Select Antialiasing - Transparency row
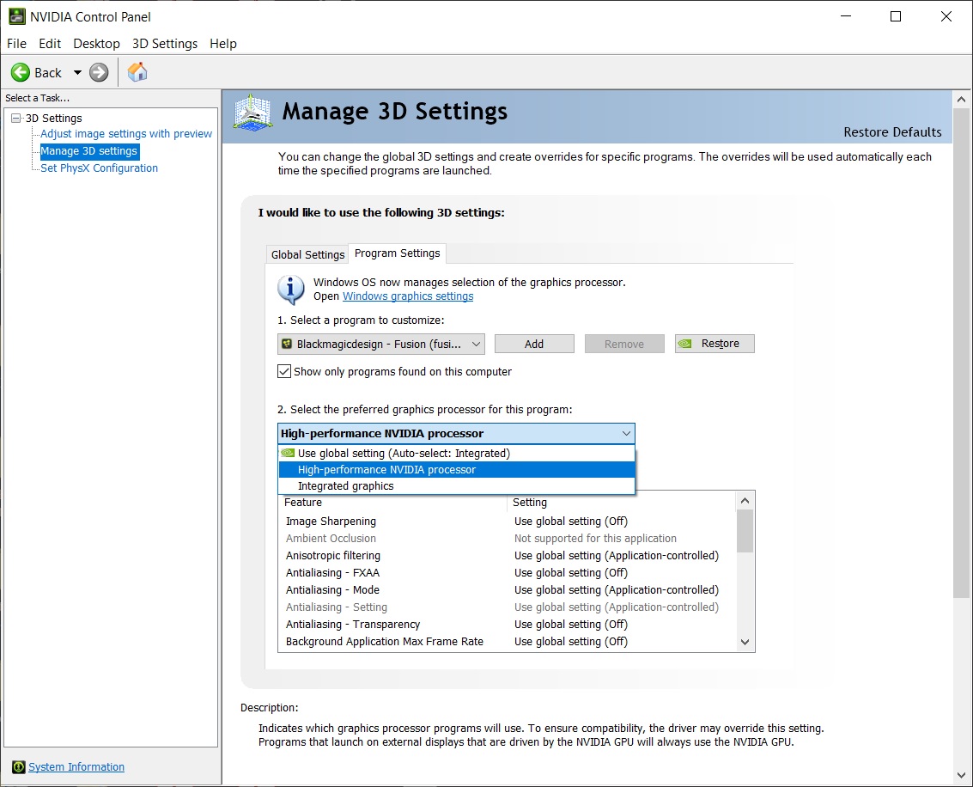This screenshot has height=787, width=973. click(507, 625)
